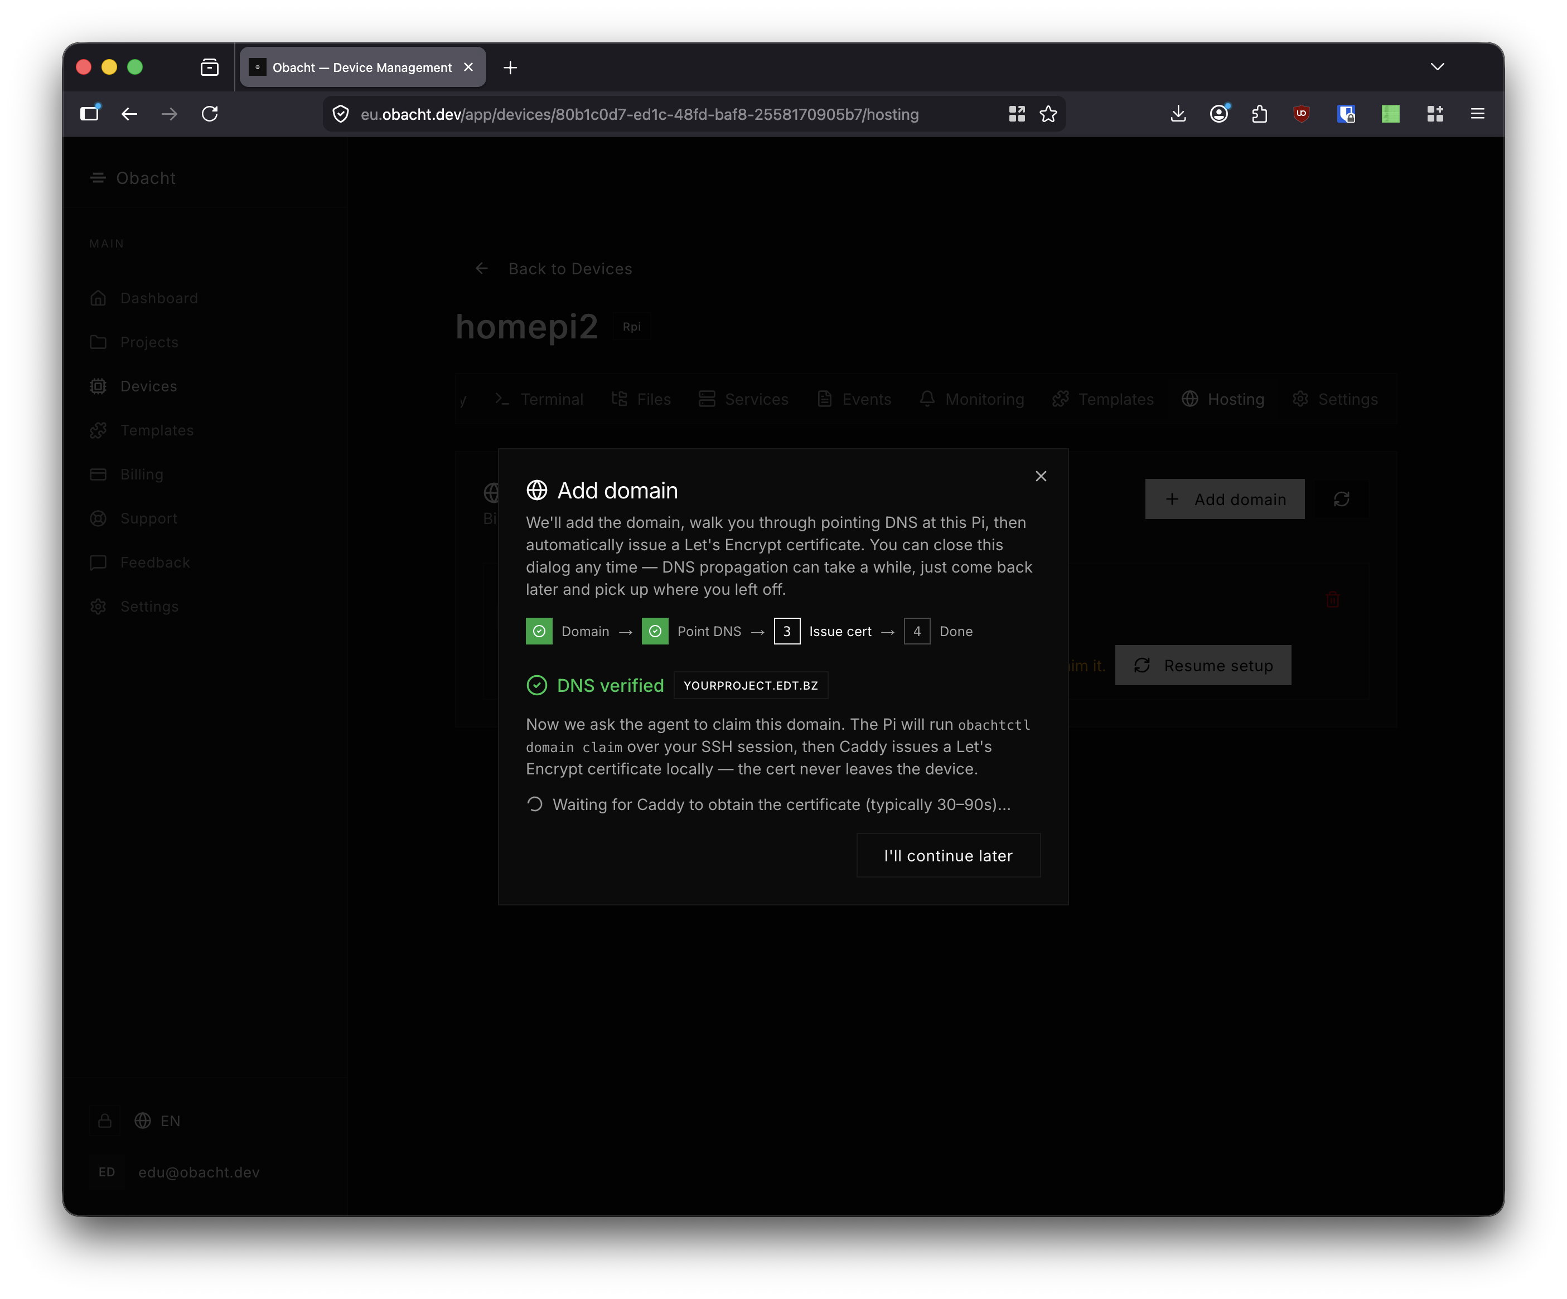The height and width of the screenshot is (1299, 1567).
Task: Click the Resume setup button
Action: click(x=1203, y=666)
